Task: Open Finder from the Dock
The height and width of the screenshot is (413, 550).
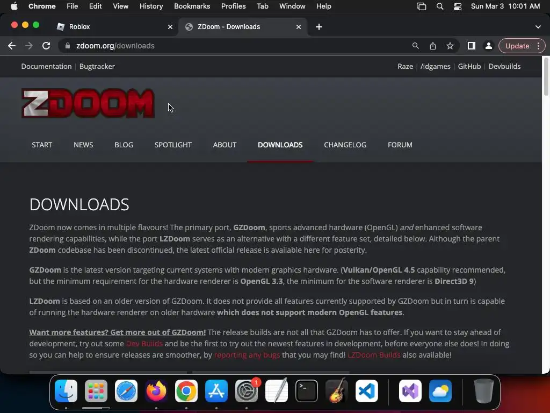Action: 66,391
